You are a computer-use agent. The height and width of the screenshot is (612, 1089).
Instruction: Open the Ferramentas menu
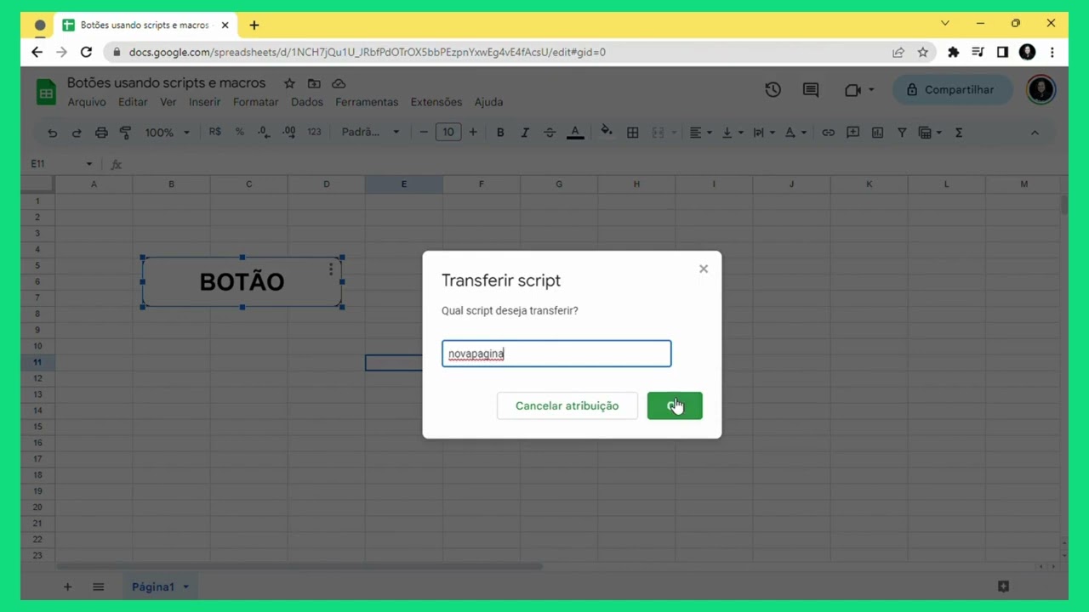(367, 102)
